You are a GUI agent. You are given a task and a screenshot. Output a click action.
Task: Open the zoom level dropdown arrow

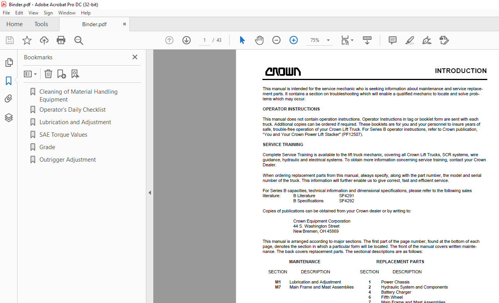click(328, 40)
